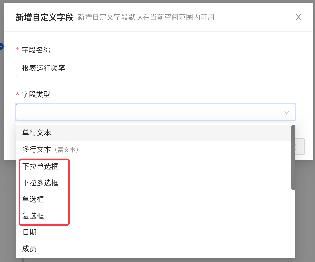Screen dimensions: 315x262
Task: Click the 字段名称 label
Action: pyautogui.click(x=36, y=50)
